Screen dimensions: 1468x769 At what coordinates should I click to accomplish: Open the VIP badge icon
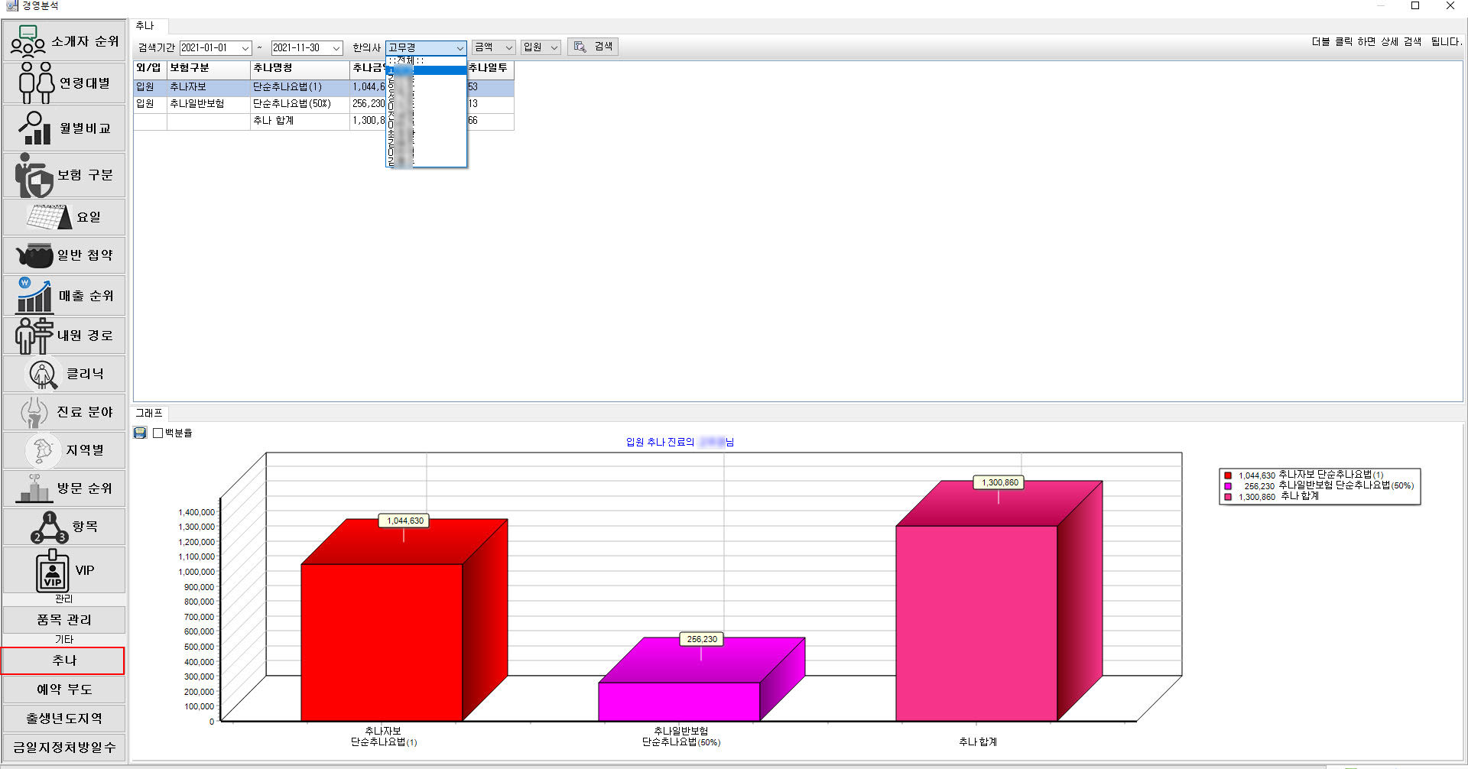point(52,570)
